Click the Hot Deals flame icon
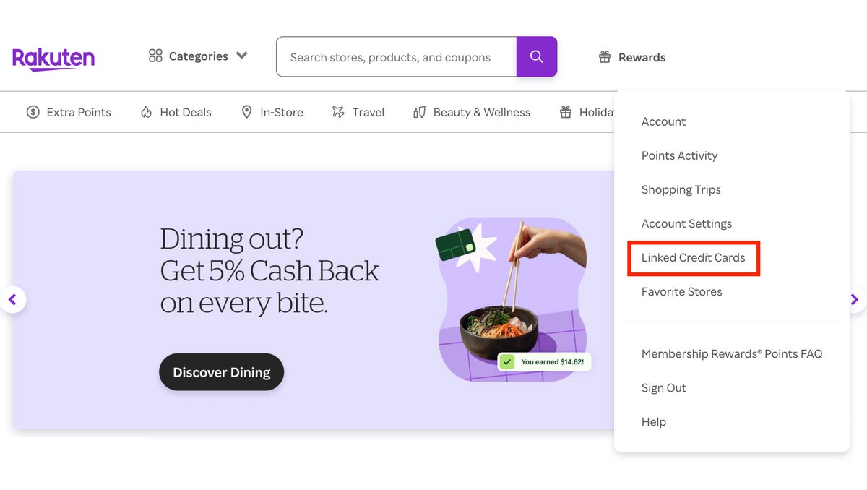Viewport: 867px width, 490px height. tap(147, 112)
